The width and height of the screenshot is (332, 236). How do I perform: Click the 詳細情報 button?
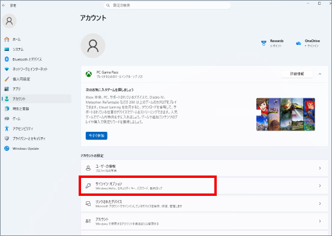click(297, 74)
